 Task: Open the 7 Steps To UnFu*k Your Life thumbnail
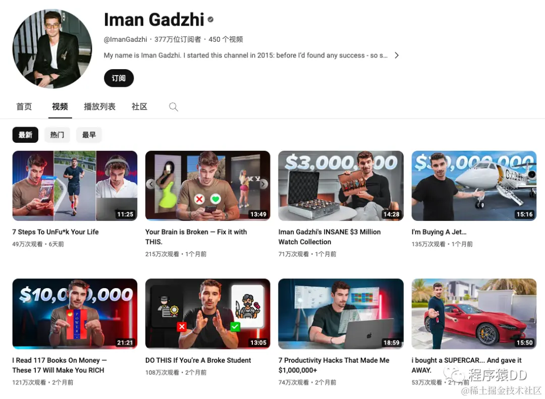pyautogui.click(x=75, y=186)
